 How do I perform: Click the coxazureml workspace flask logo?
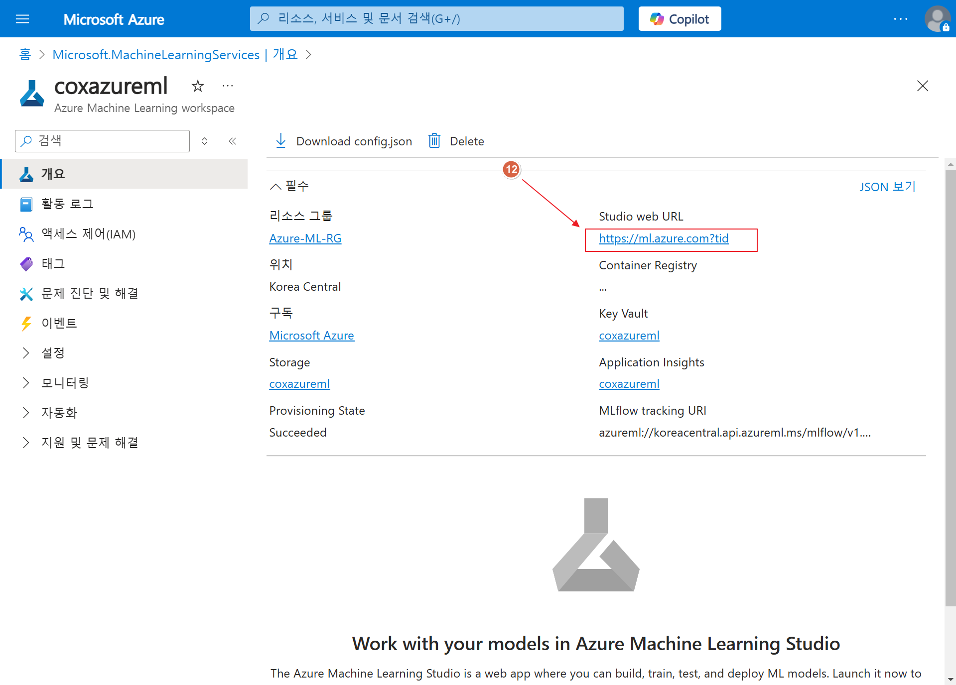[32, 94]
